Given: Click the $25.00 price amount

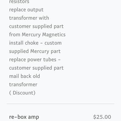Looking at the screenshot, I should coord(102,117).
